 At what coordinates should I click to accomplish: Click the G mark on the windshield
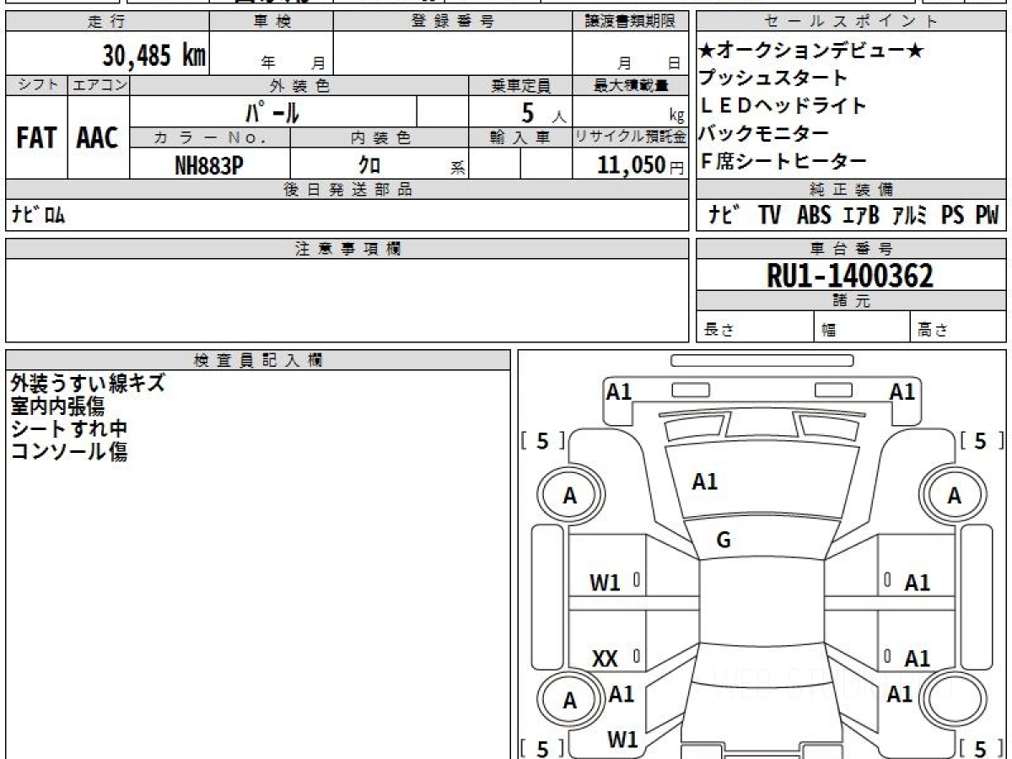click(x=723, y=541)
